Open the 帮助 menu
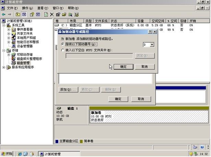This screenshot has width=211, height=157. point(73,8)
